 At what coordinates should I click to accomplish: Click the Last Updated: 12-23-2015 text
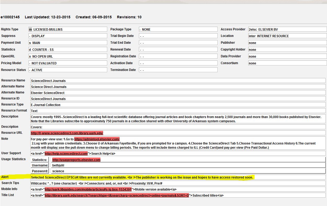pyautogui.click(x=48, y=17)
